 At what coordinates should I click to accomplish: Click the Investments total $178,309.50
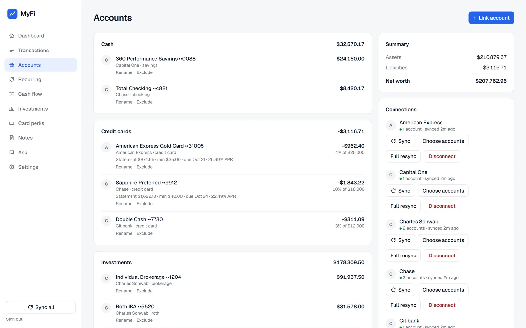tap(349, 262)
